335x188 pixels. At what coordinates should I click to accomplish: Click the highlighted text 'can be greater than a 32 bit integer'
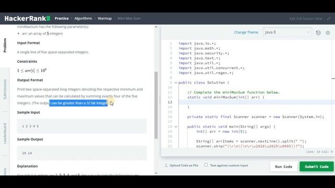tap(79, 103)
